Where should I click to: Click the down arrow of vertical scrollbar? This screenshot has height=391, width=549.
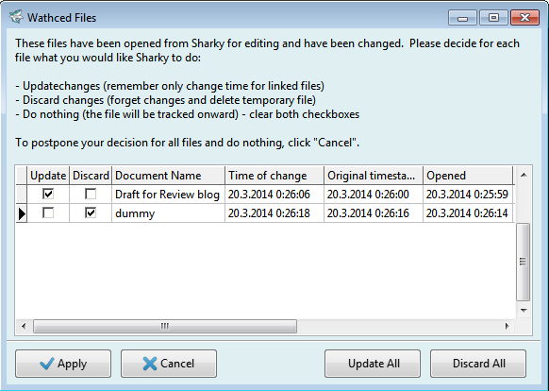pyautogui.click(x=524, y=310)
